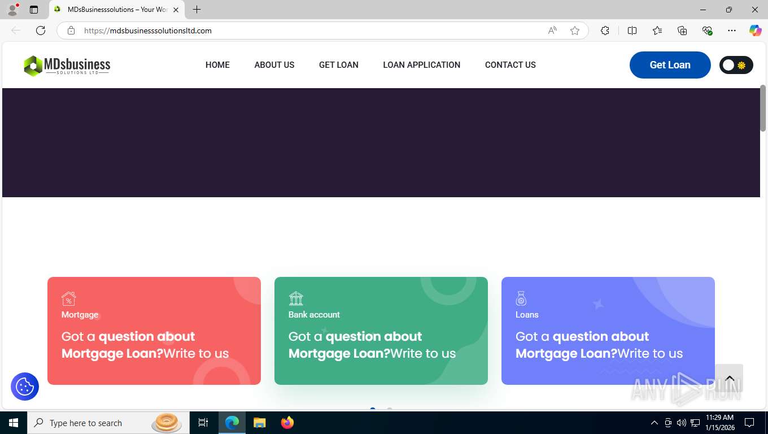Open Windows Start menu
This screenshot has width=768, height=434.
(14, 423)
